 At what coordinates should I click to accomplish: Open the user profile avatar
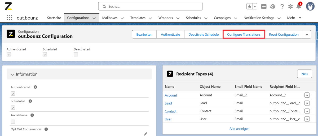[x=310, y=6]
